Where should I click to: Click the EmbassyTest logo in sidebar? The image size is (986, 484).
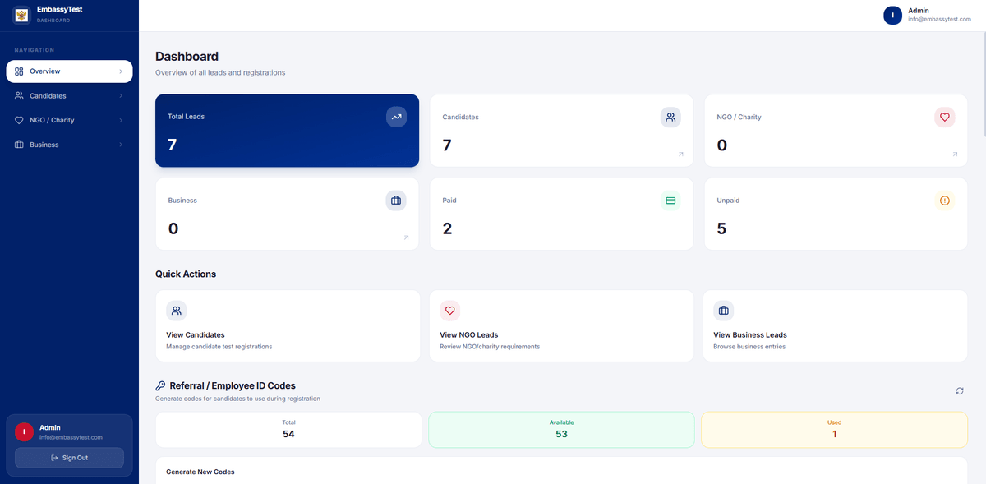pyautogui.click(x=21, y=14)
